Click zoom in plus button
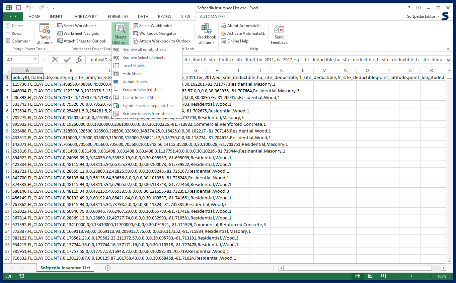Screen dimensions: 456x283 431,276
